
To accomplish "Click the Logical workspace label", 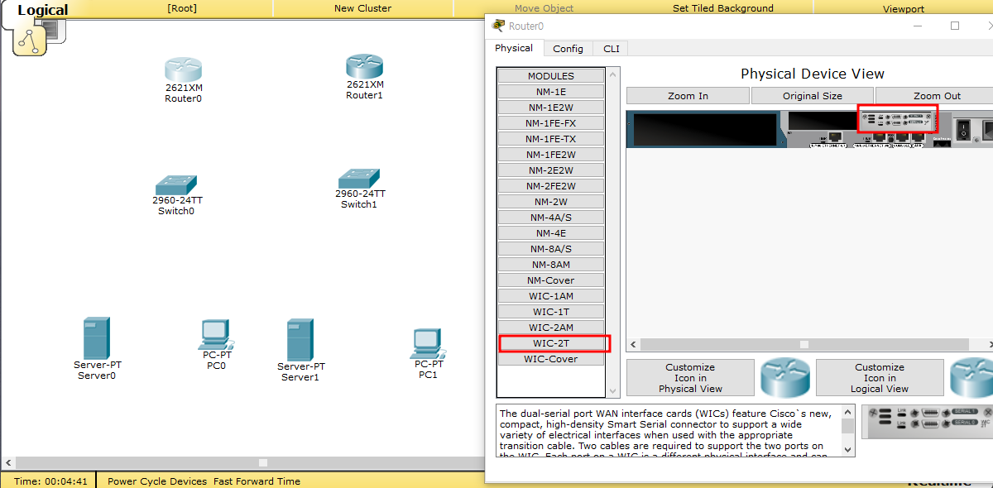I will tap(43, 11).
